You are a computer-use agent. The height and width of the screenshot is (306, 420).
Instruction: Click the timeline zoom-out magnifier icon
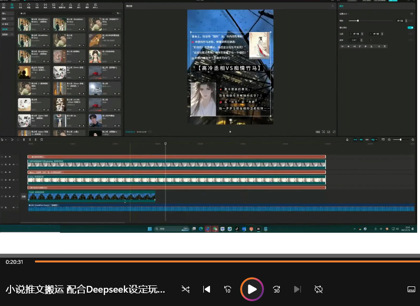point(389,139)
